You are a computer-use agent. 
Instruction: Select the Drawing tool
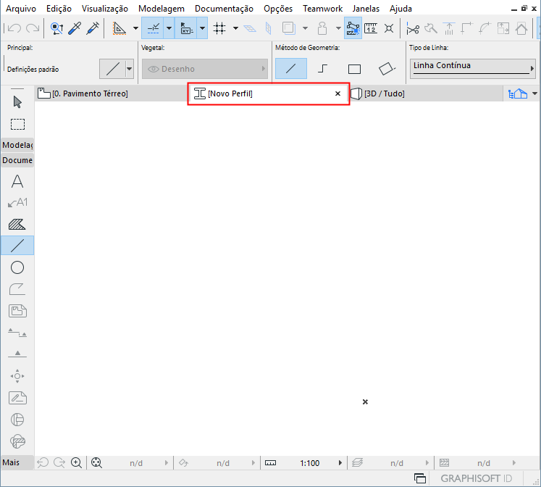click(17, 311)
